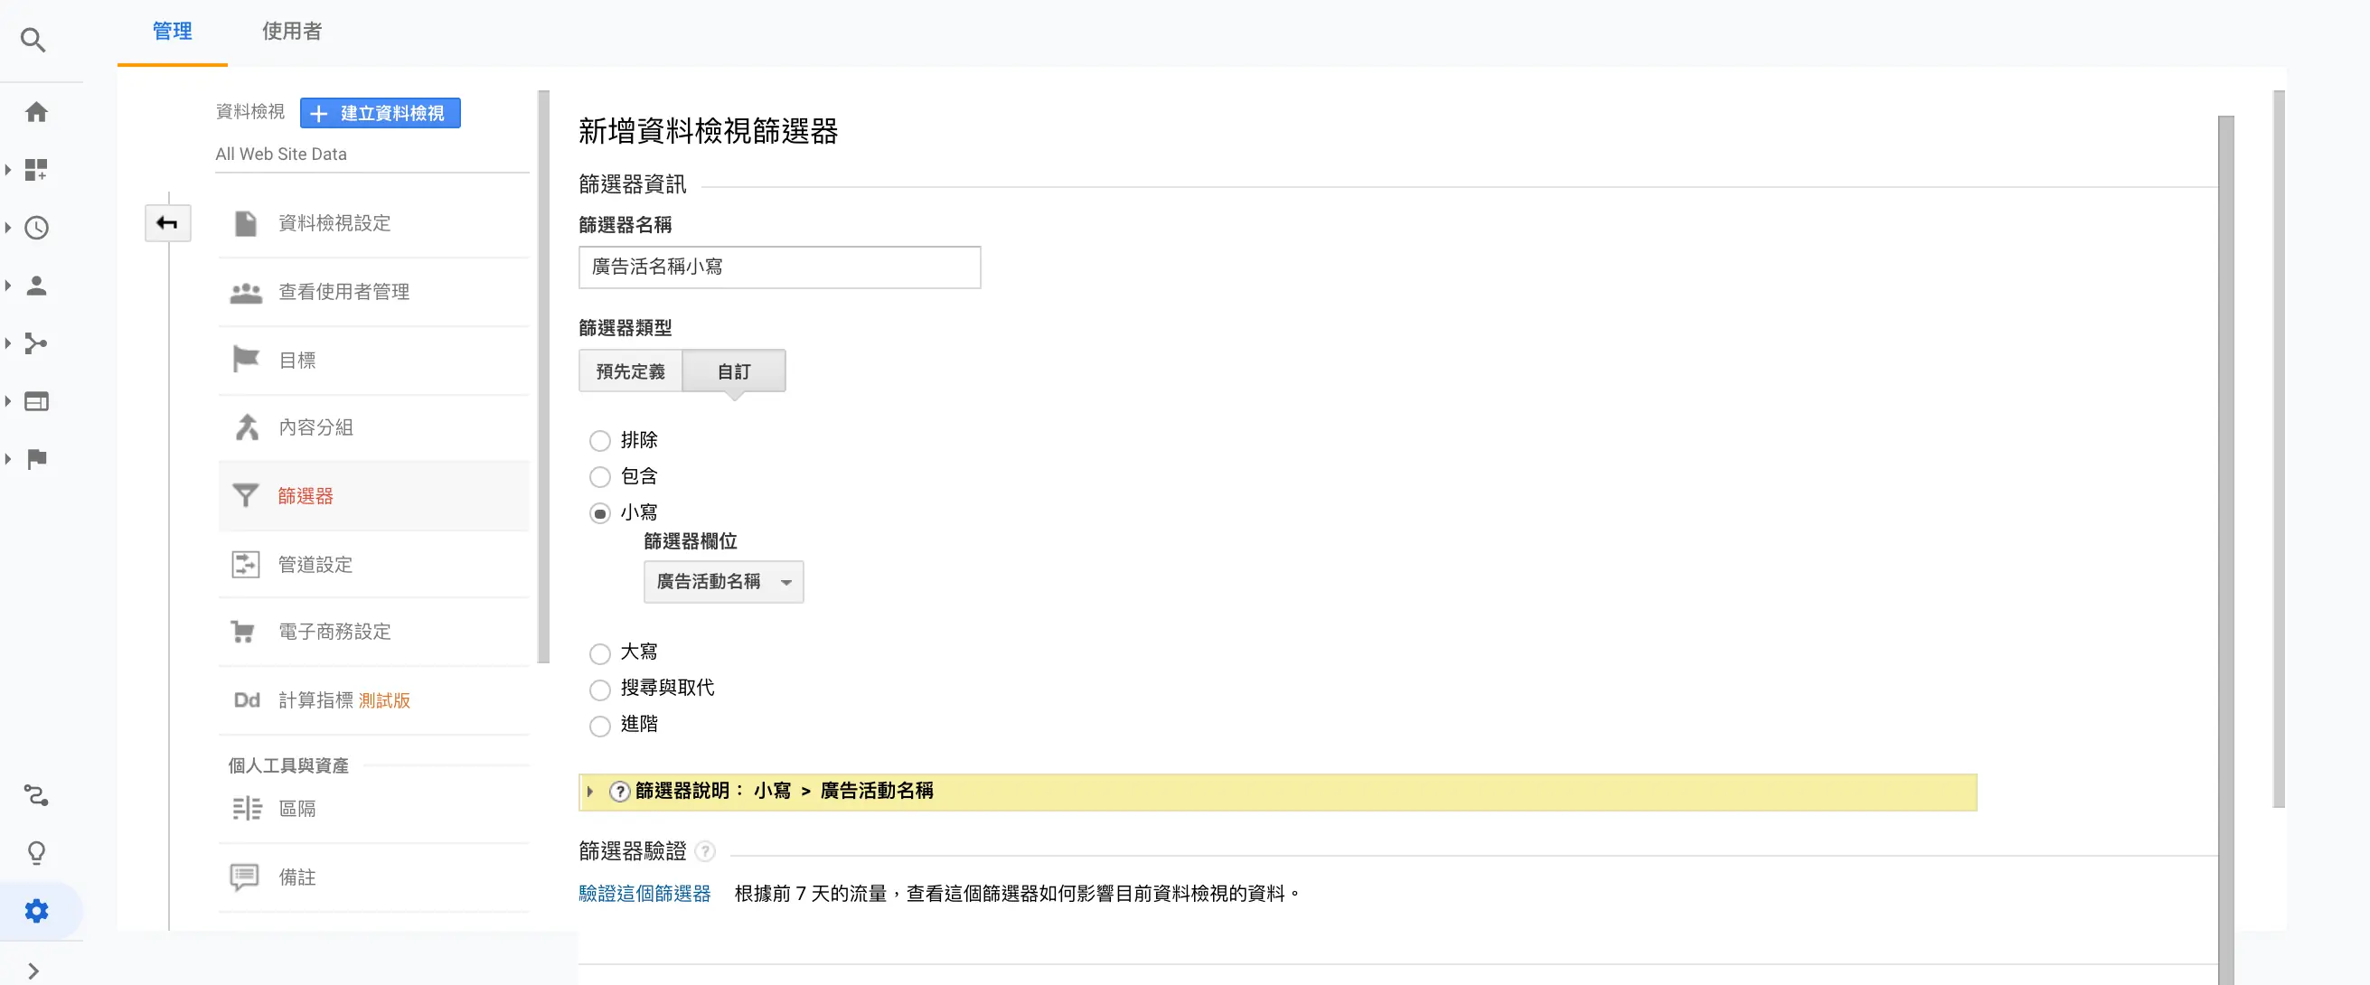Click the view column vertical scrollbar
Image resolution: width=2370 pixels, height=985 pixels.
point(544,376)
